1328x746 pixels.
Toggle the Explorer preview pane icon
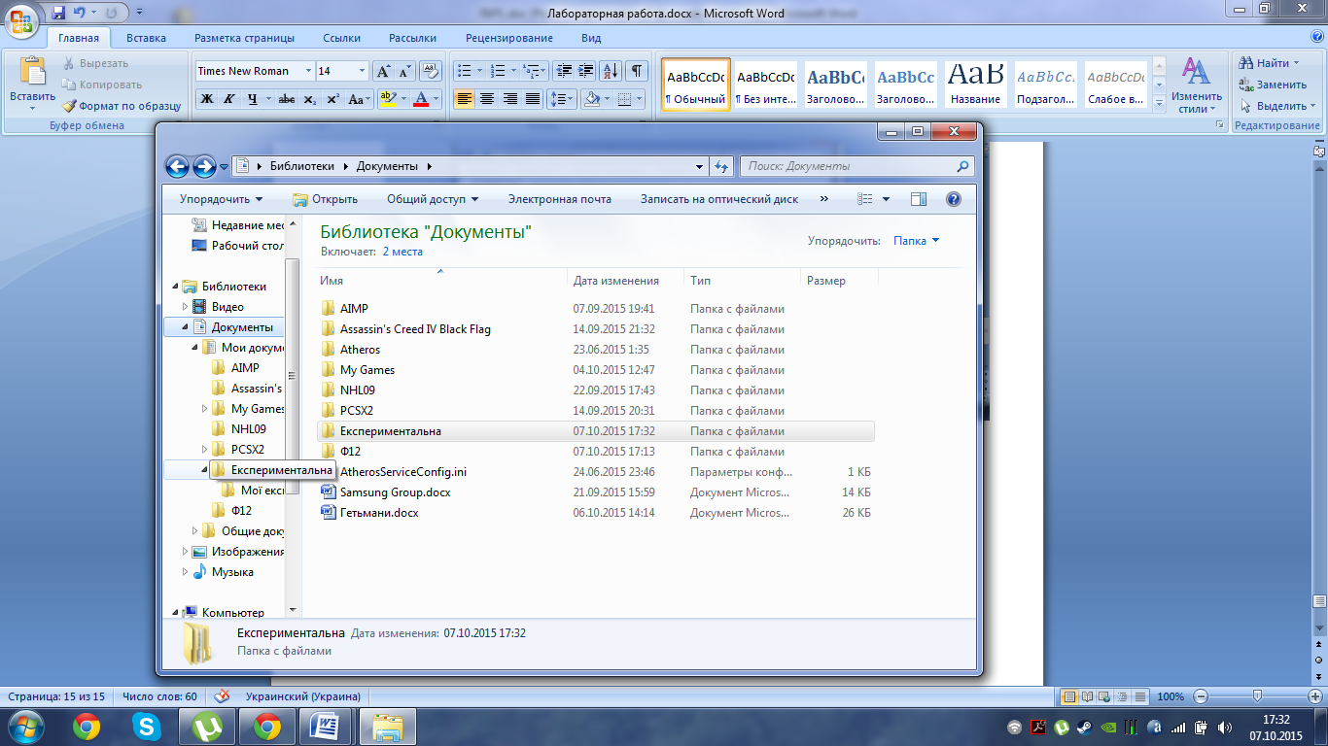[919, 199]
